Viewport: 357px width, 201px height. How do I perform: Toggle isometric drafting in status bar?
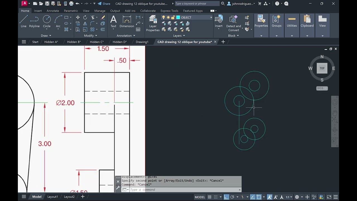tap(242, 197)
